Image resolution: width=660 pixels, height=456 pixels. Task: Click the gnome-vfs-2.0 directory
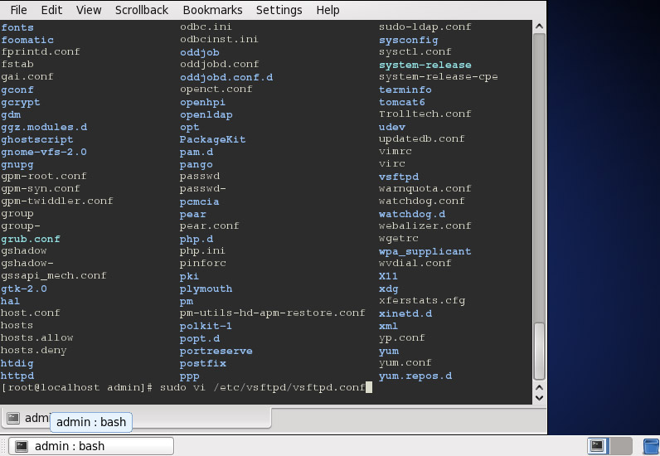click(44, 152)
